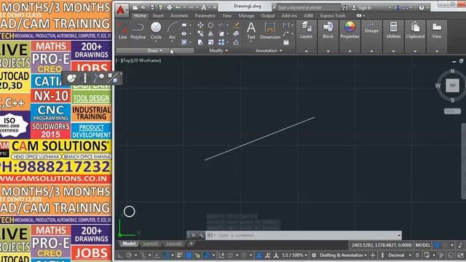Click the WCS label below ViewCube

[452, 111]
